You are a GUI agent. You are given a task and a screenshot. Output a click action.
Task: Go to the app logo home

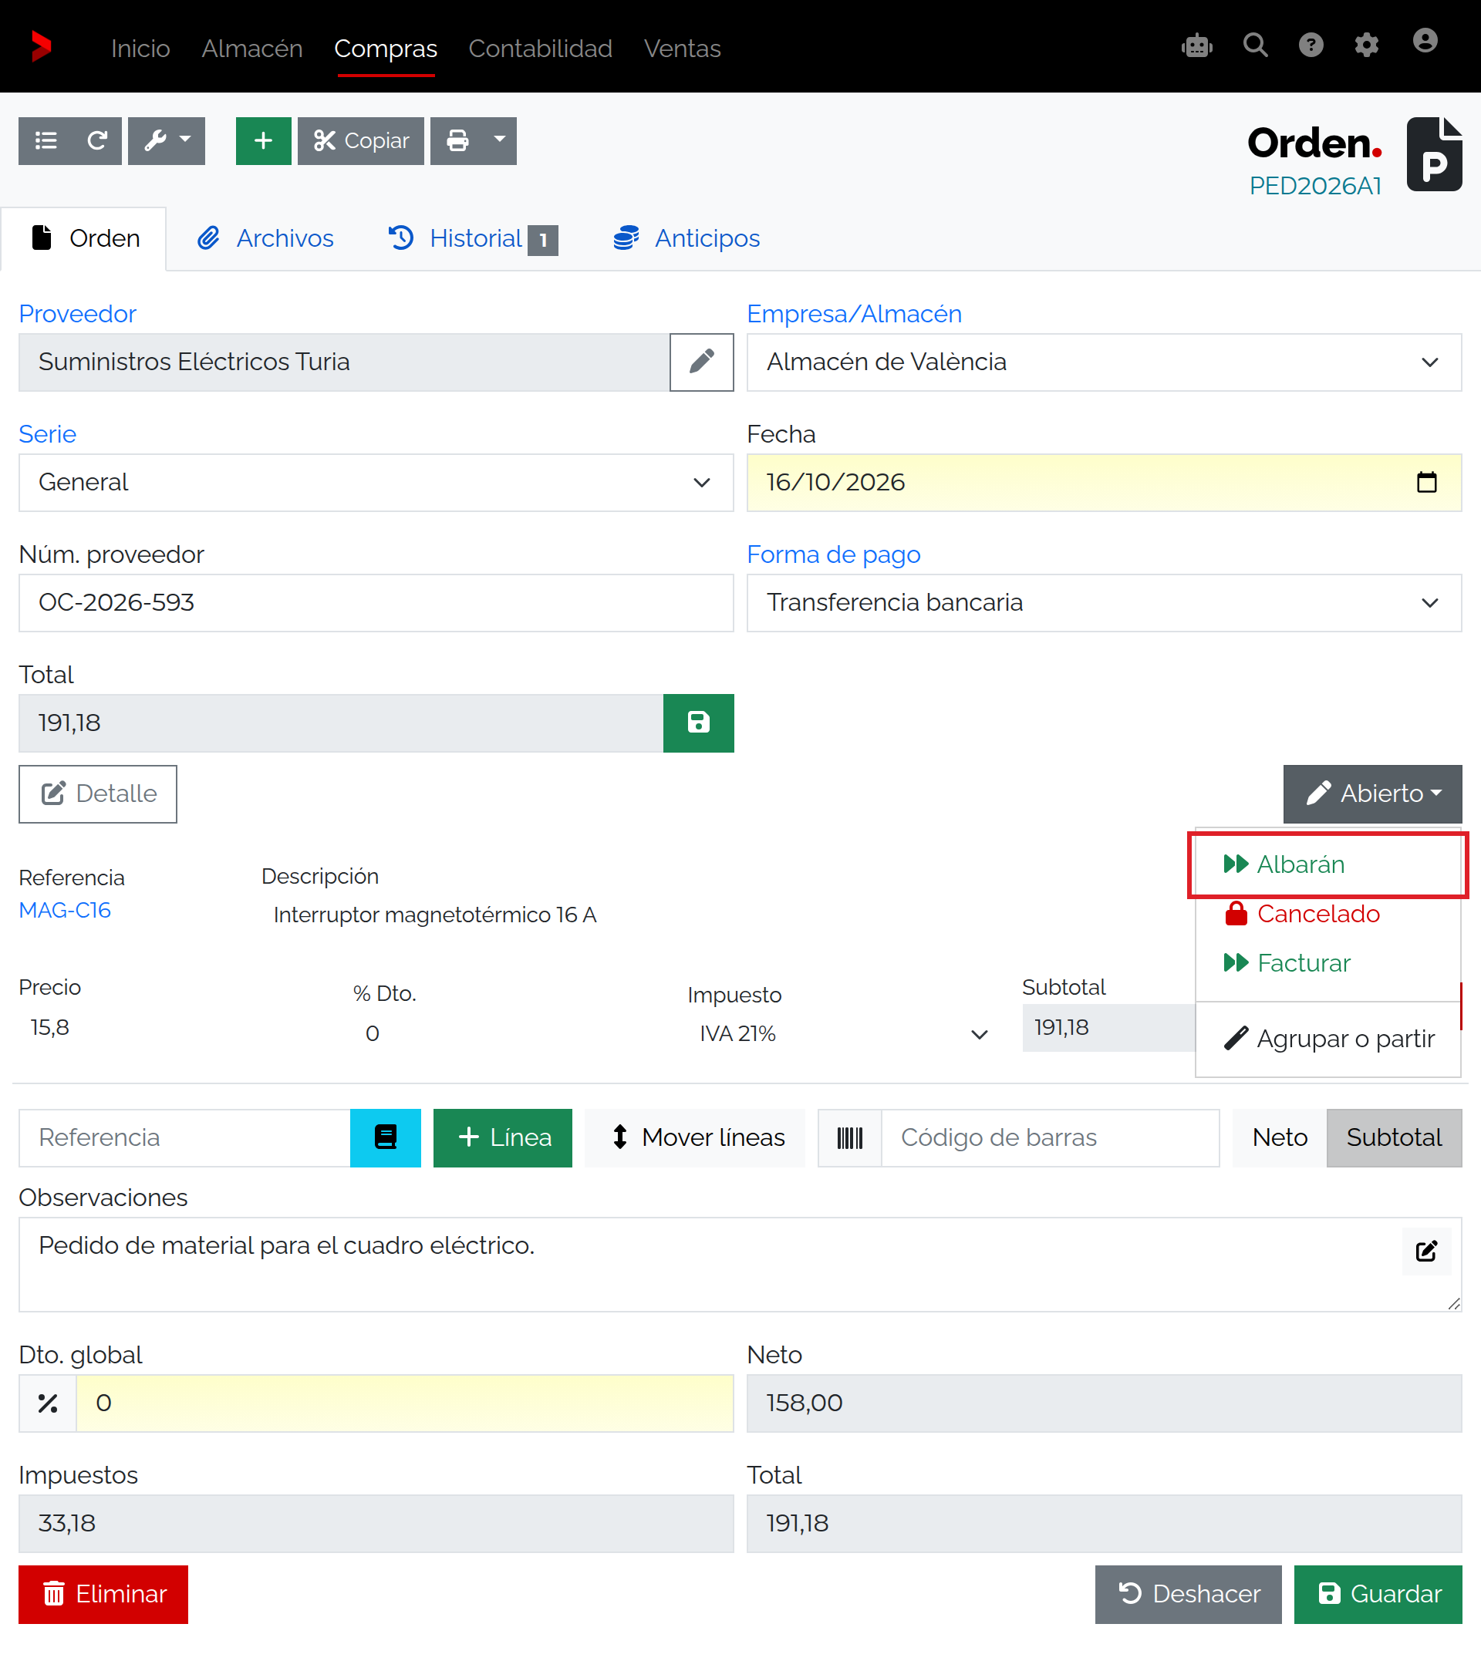pyautogui.click(x=42, y=46)
